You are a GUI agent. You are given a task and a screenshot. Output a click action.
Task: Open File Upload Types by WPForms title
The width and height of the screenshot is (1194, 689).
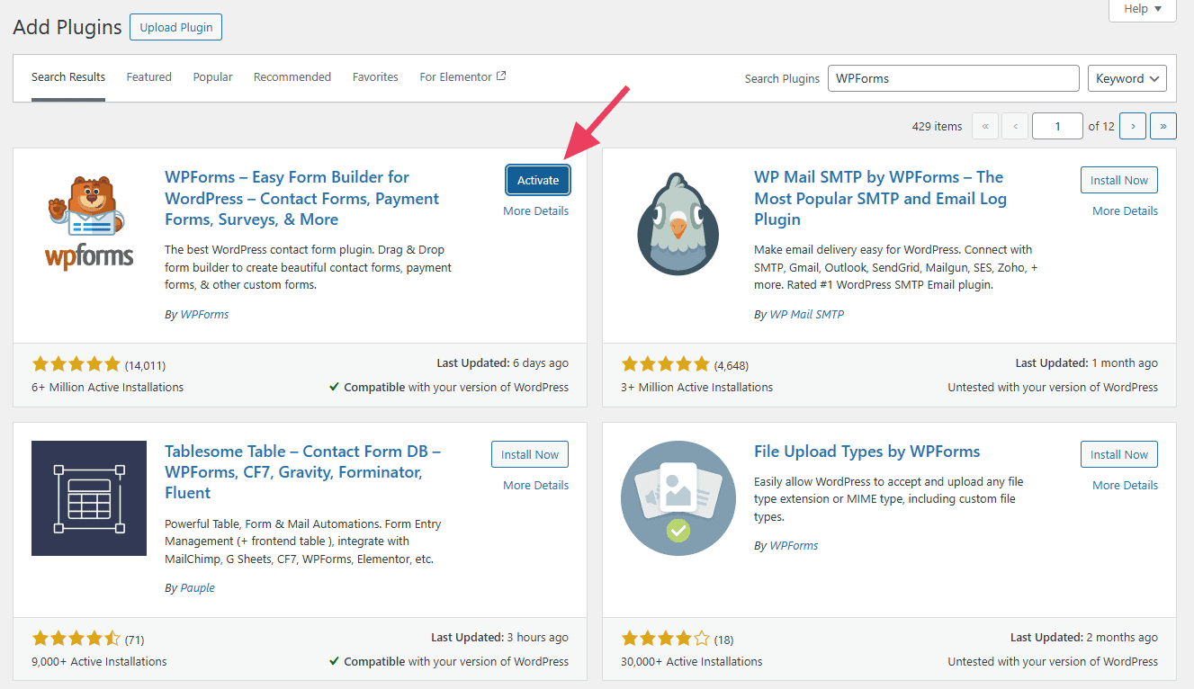click(x=867, y=452)
